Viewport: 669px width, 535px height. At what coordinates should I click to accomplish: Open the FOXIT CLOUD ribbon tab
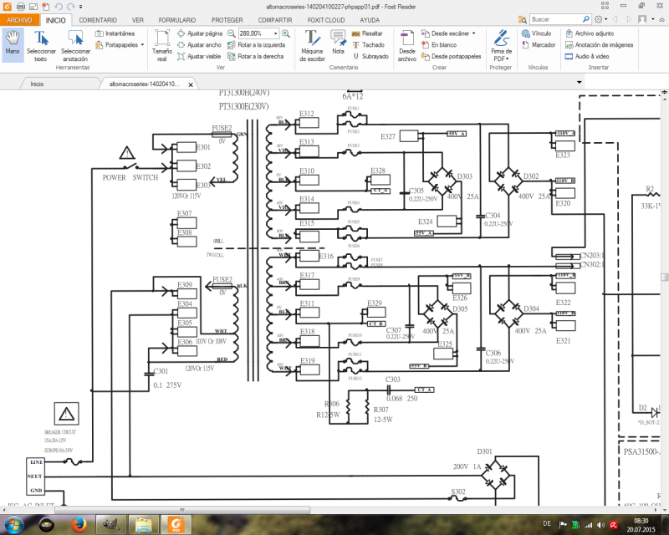click(x=326, y=20)
